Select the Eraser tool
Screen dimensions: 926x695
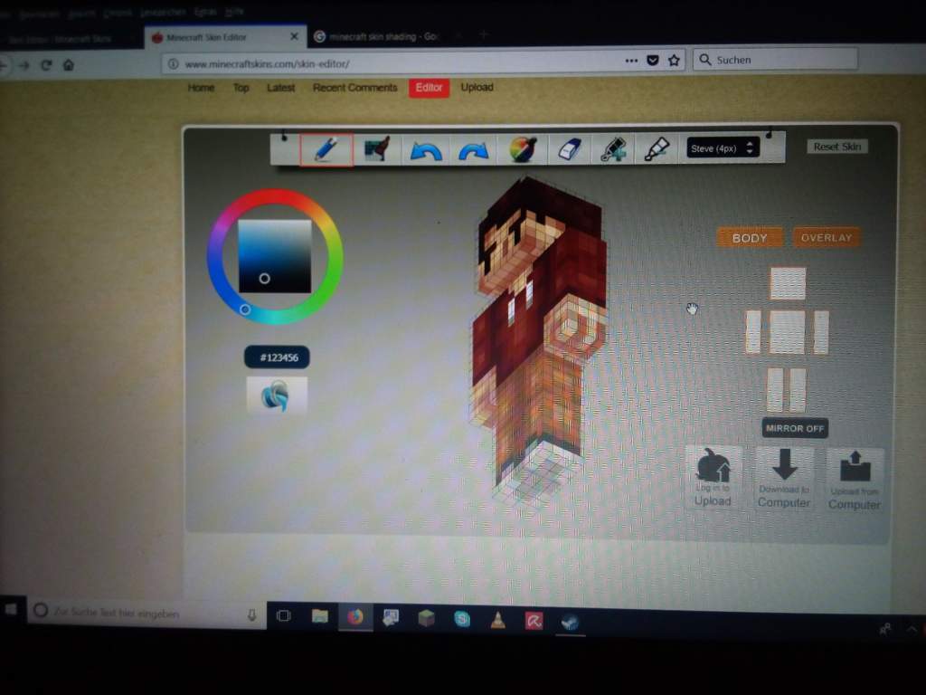(x=569, y=150)
